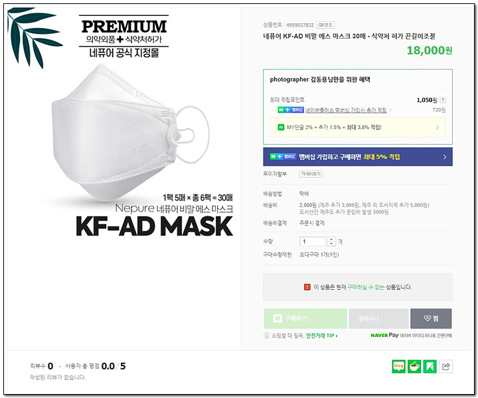Share to Naver cafe icon
Viewport: 478px width, 398px height.
tap(414, 366)
